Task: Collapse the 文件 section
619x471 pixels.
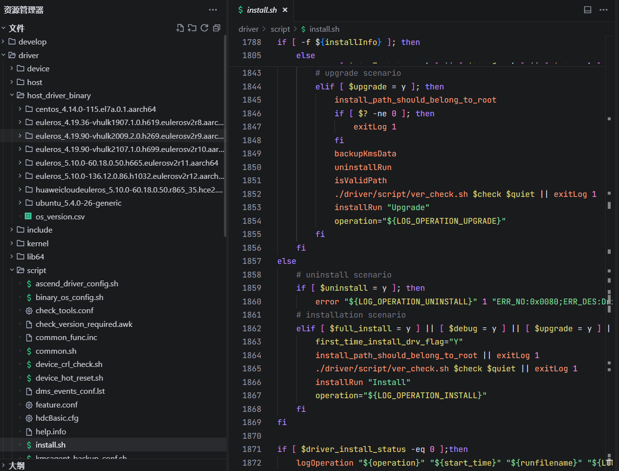Action: tap(3, 28)
